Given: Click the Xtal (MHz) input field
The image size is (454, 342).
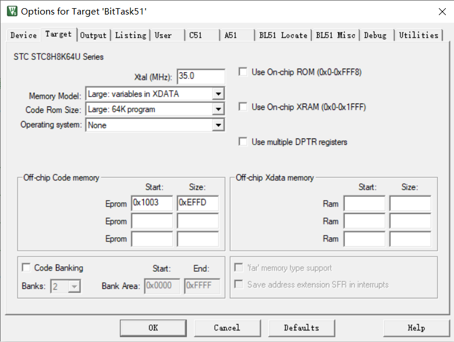Looking at the screenshot, I should click(x=201, y=76).
